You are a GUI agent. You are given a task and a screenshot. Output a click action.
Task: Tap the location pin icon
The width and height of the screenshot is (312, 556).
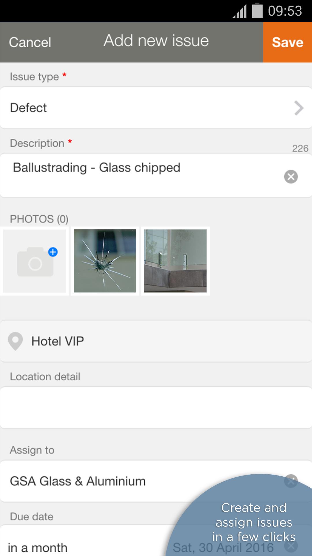click(15, 341)
